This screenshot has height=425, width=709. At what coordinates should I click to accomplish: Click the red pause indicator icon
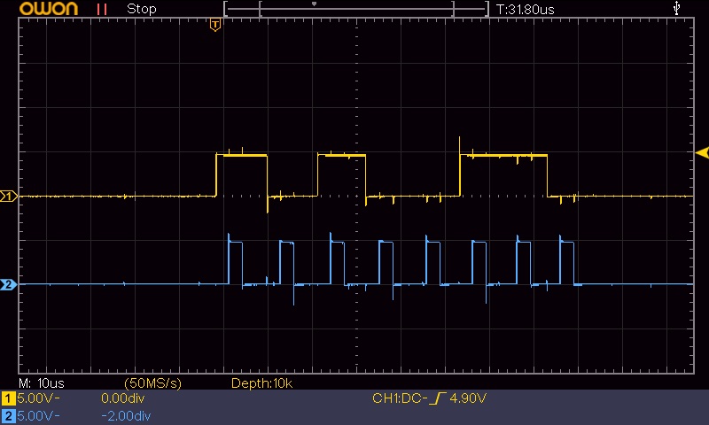coord(102,9)
